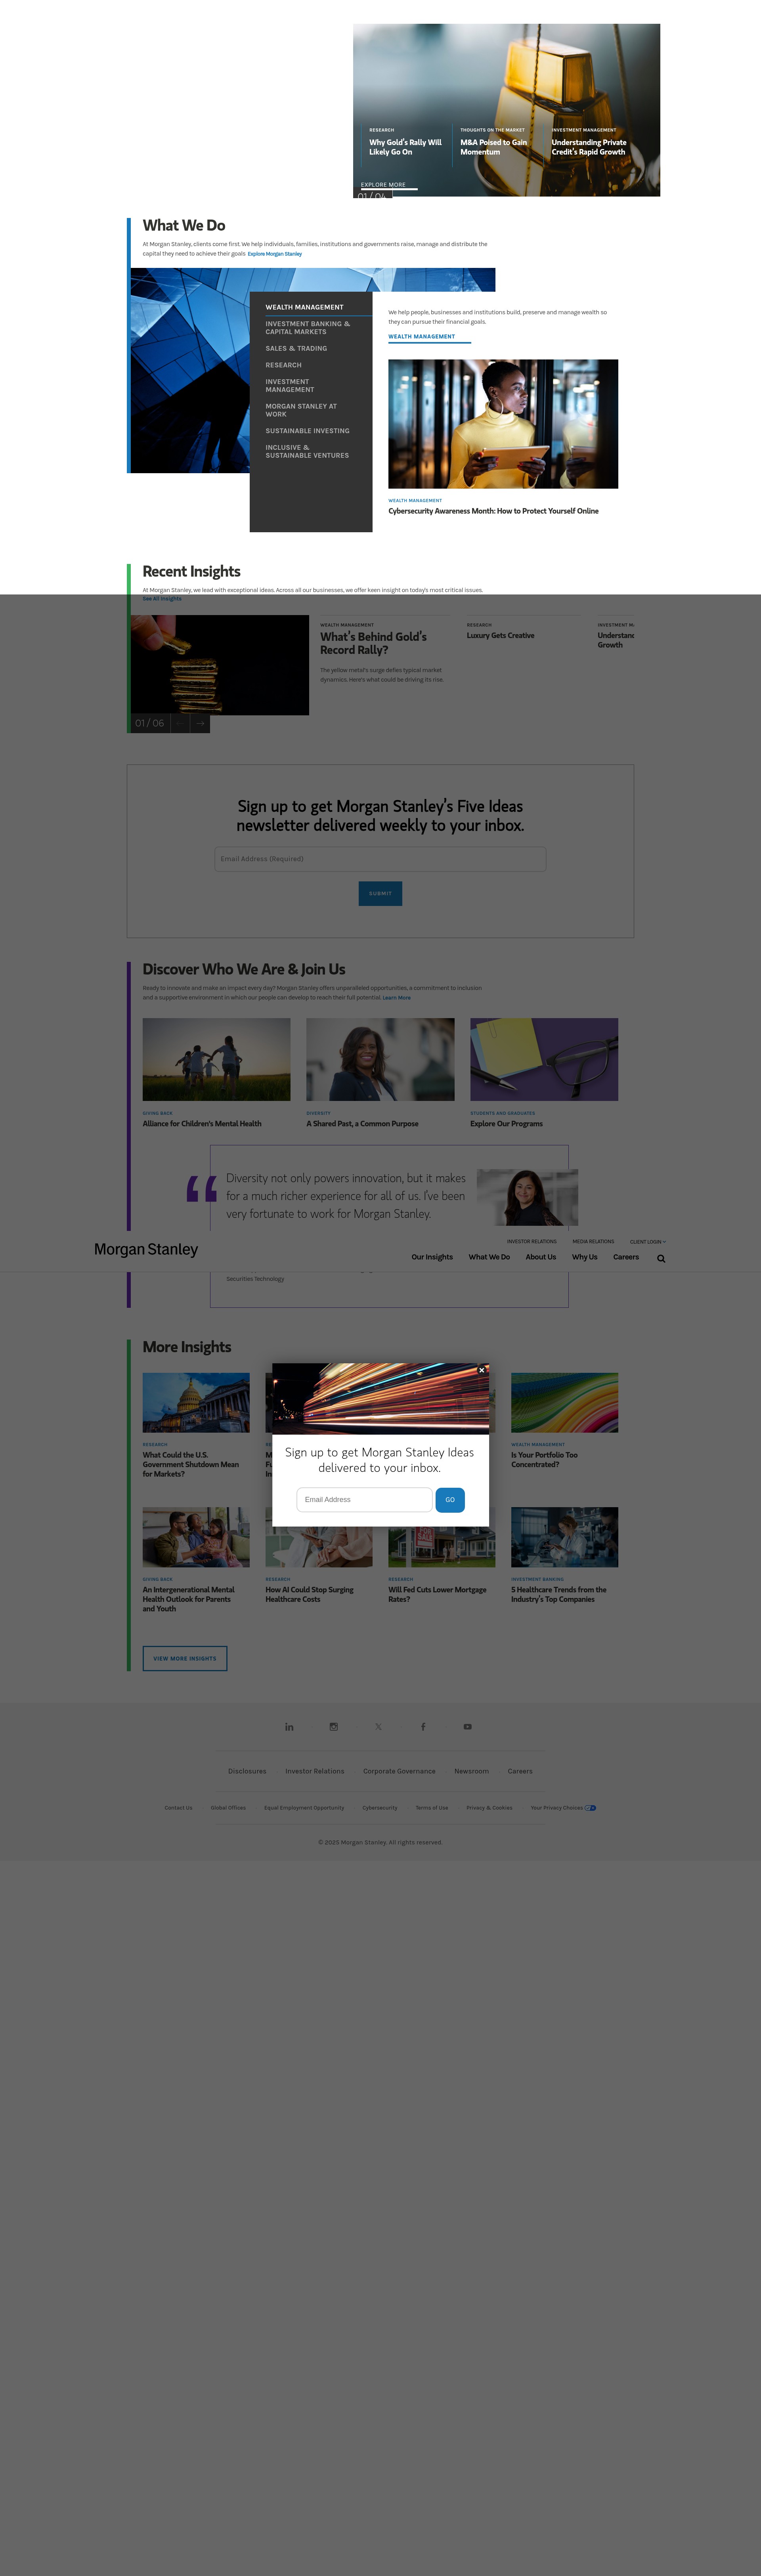Image resolution: width=761 pixels, height=2576 pixels.
Task: Select the Sustainable Investing tab
Action: (x=307, y=431)
